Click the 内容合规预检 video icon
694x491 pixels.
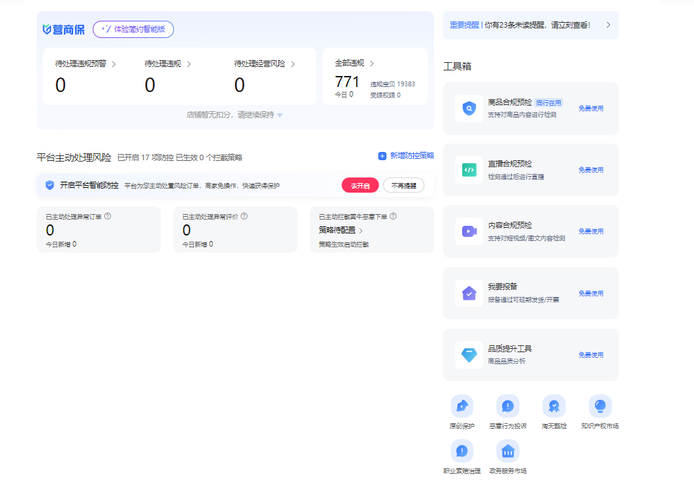[469, 231]
